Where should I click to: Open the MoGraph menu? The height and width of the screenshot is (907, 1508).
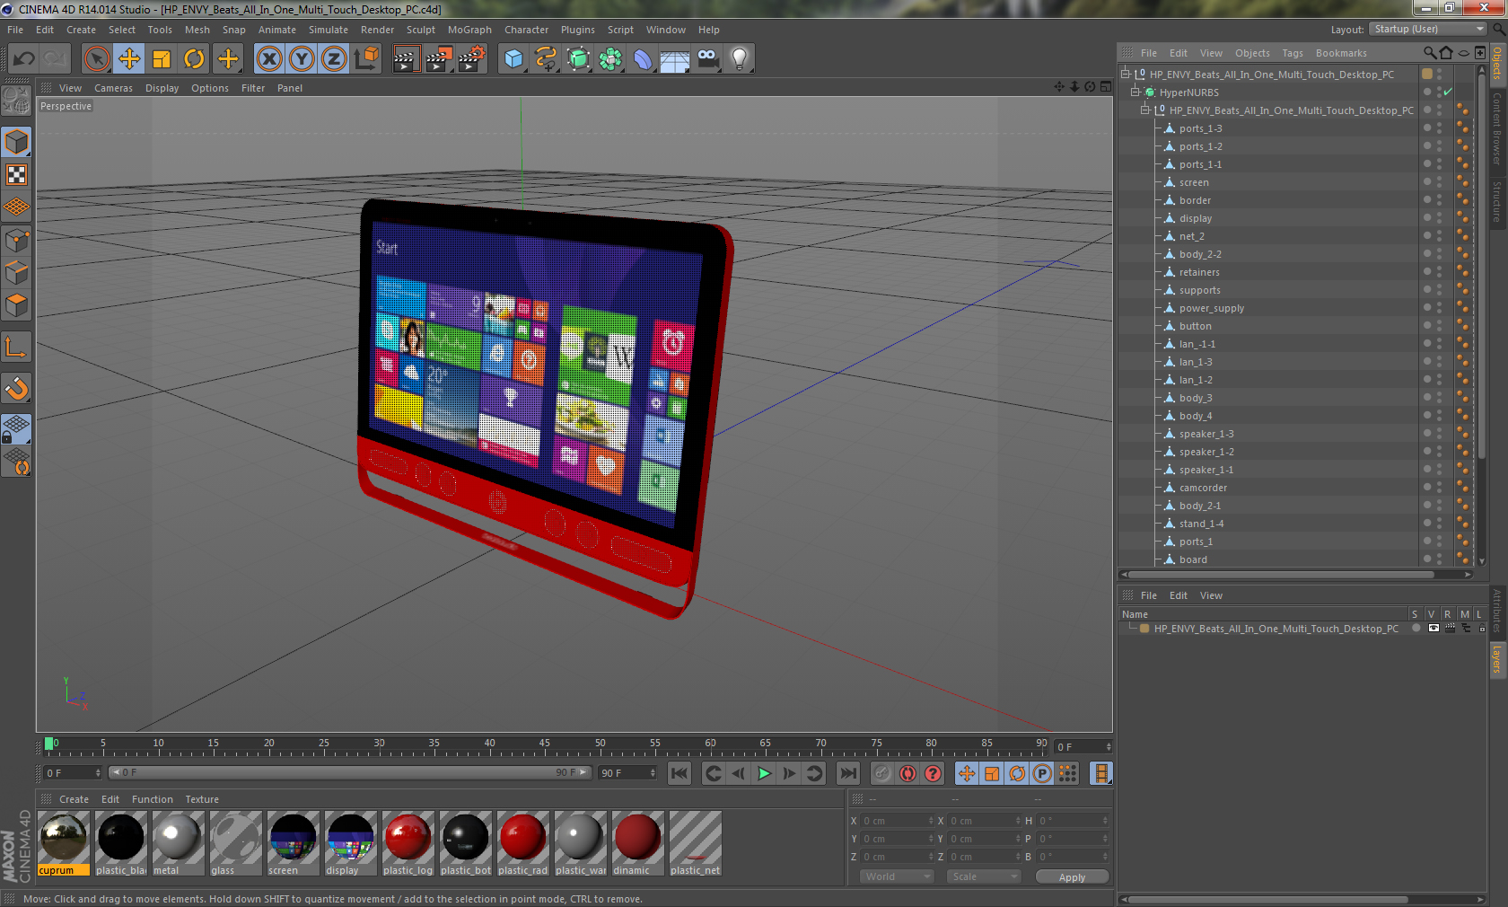point(469,30)
